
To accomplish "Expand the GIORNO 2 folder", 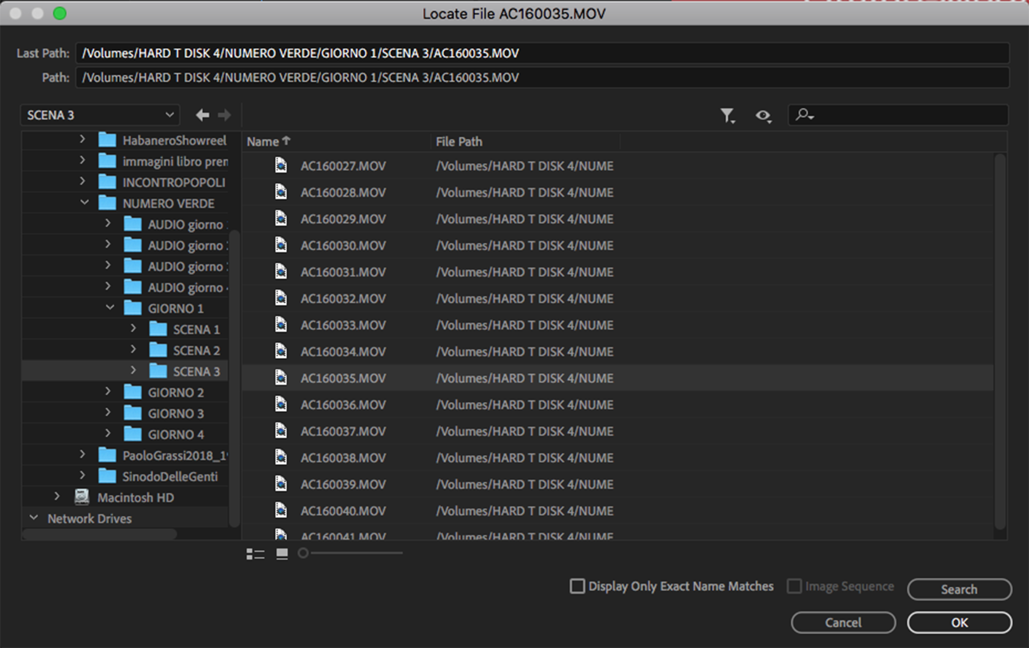I will tap(108, 392).
